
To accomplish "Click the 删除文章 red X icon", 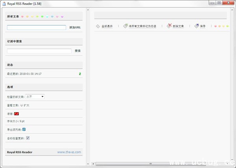I will point(170,26).
